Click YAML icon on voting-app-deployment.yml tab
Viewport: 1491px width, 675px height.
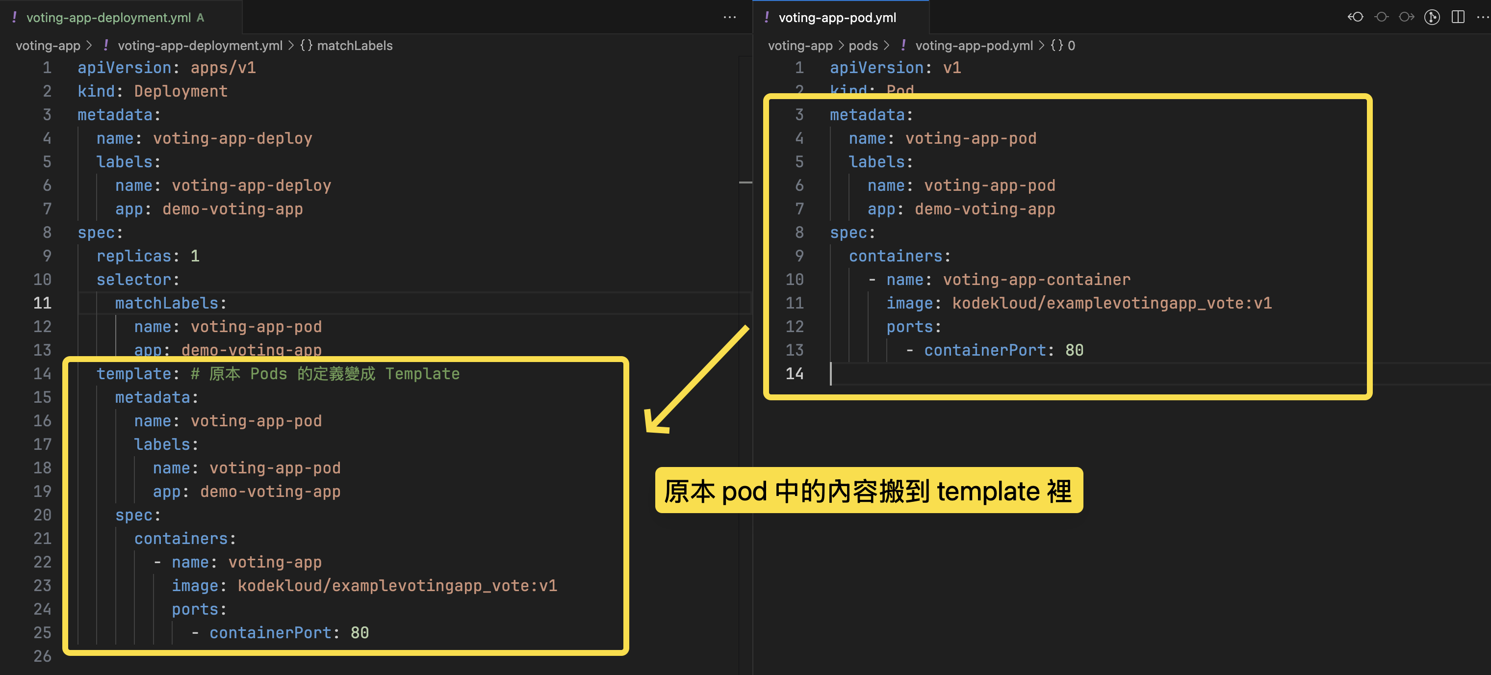tap(15, 17)
